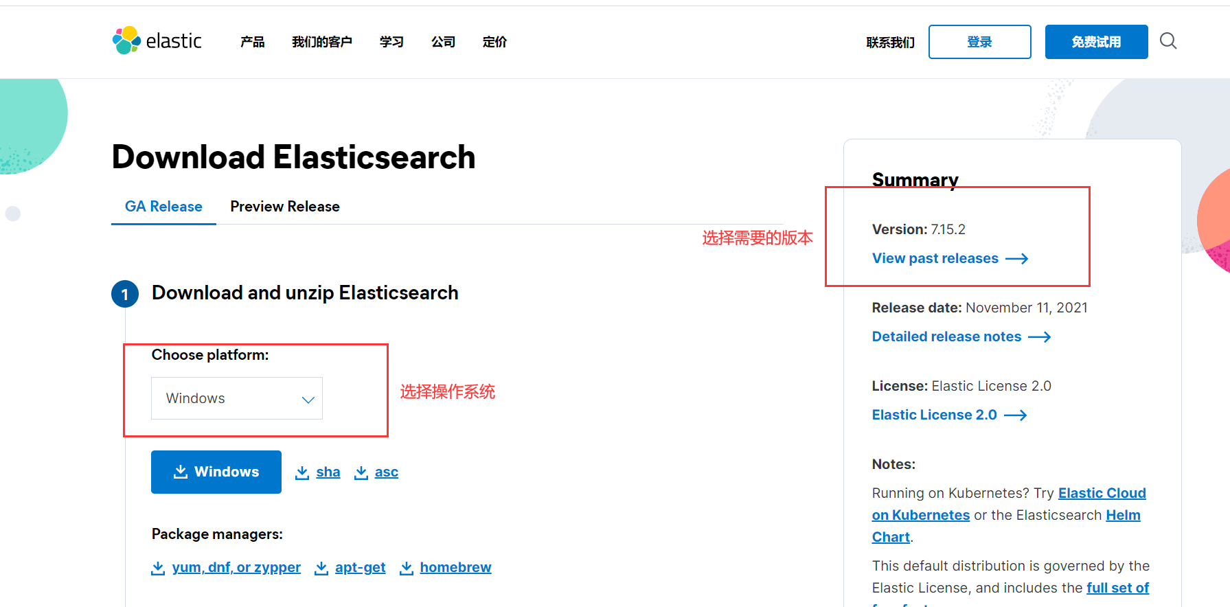Image resolution: width=1230 pixels, height=607 pixels.
Task: Download Elasticsearch with the blue Windows button
Action: (x=216, y=472)
